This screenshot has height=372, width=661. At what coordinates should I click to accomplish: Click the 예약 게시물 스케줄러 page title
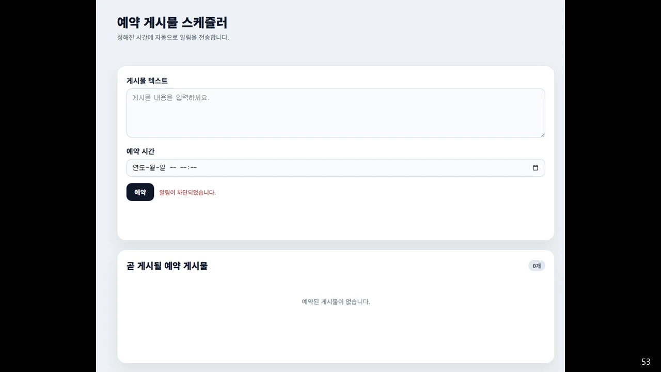[172, 23]
